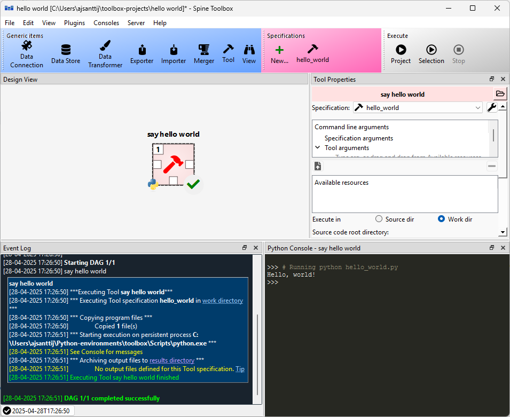Click left connector slot of tool item

[157, 164]
